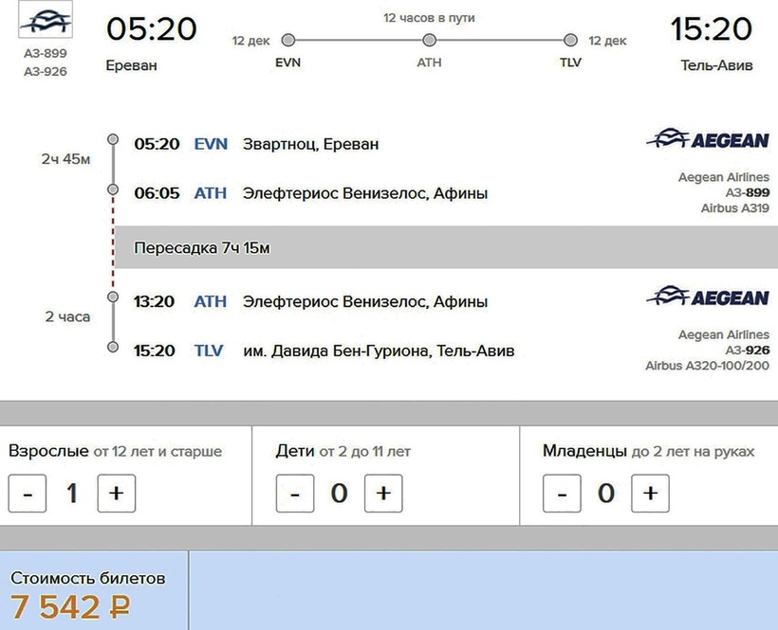Increase the infants count
Viewport: 778px width, 630px height.
[x=650, y=494]
